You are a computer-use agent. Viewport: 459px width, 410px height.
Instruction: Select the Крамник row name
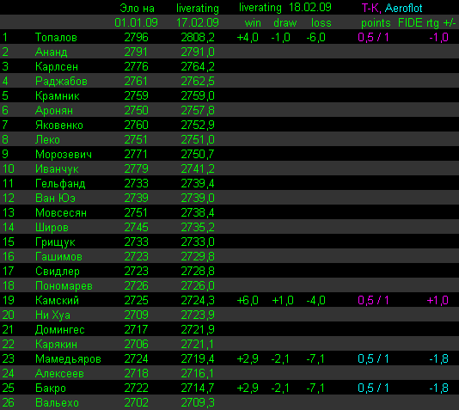pyautogui.click(x=57, y=96)
